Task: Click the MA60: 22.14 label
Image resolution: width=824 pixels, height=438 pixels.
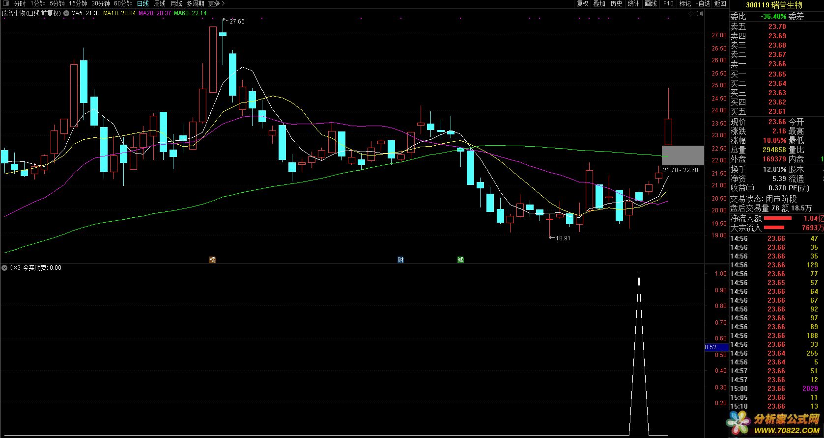Action: pyautogui.click(x=190, y=13)
